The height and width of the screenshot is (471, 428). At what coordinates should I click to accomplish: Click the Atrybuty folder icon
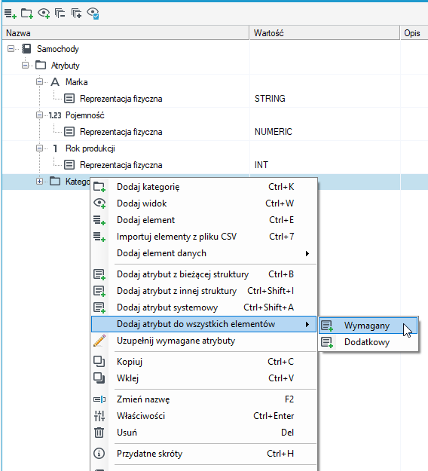[41, 65]
